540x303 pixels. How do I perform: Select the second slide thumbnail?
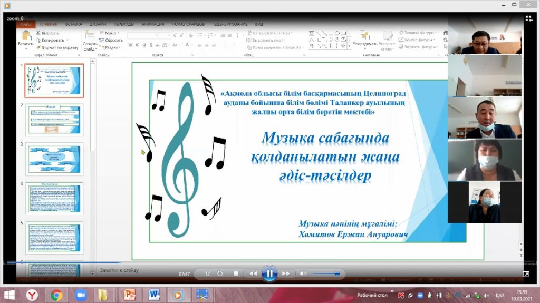(54, 120)
